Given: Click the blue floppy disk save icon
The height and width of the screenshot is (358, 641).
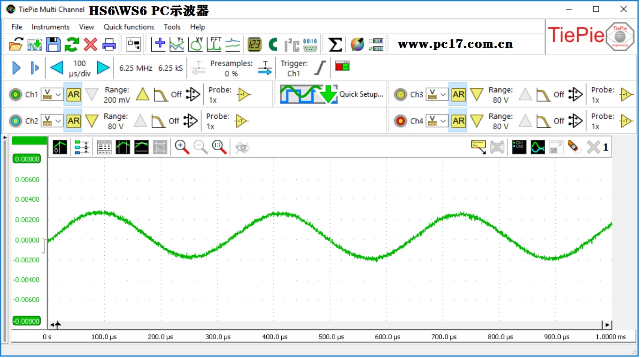Looking at the screenshot, I should click(x=53, y=45).
